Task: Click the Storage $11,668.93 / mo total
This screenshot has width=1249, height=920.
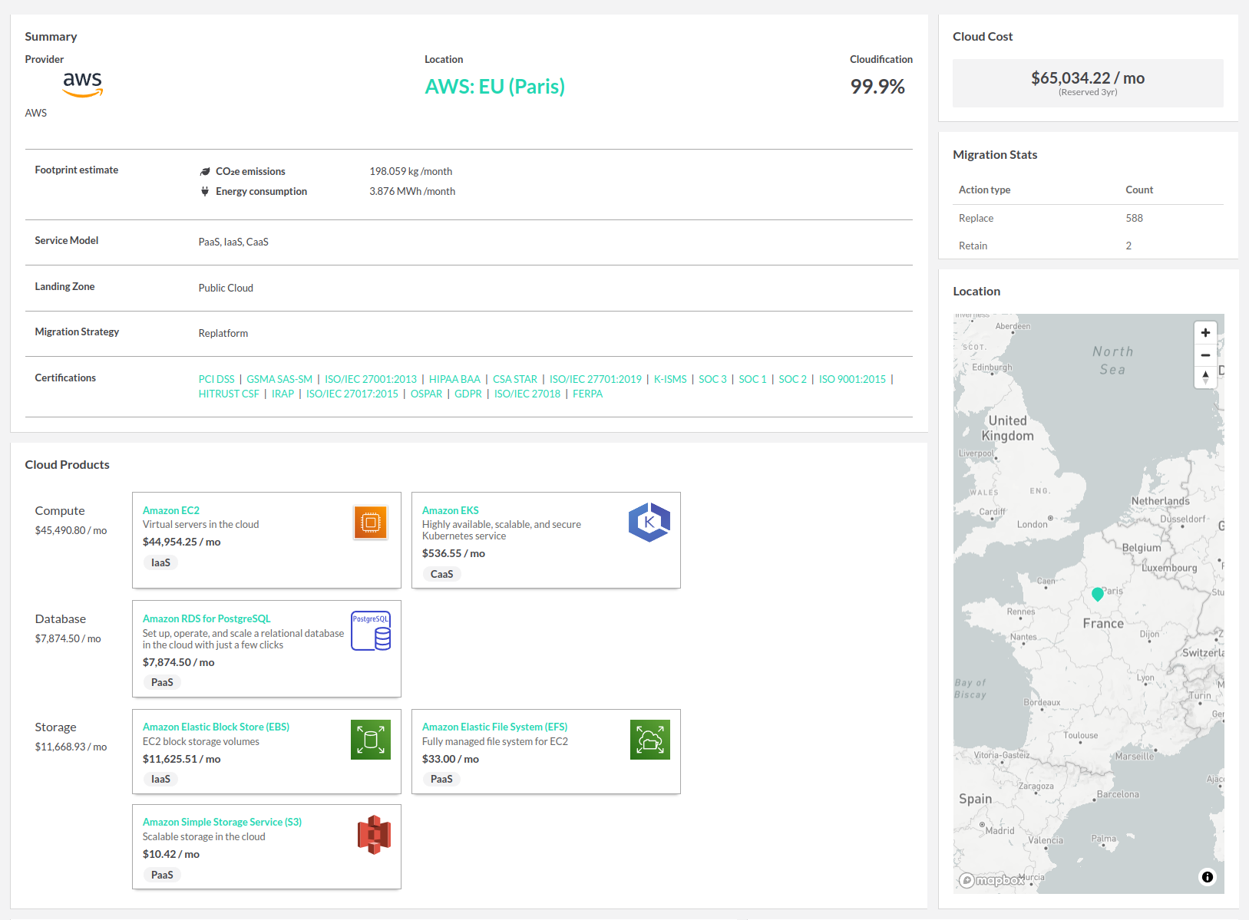Action: pos(71,747)
